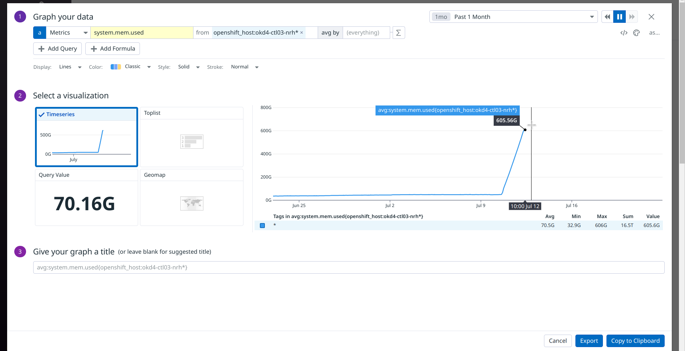Open the graph palette options
The width and height of the screenshot is (685, 351).
637,32
